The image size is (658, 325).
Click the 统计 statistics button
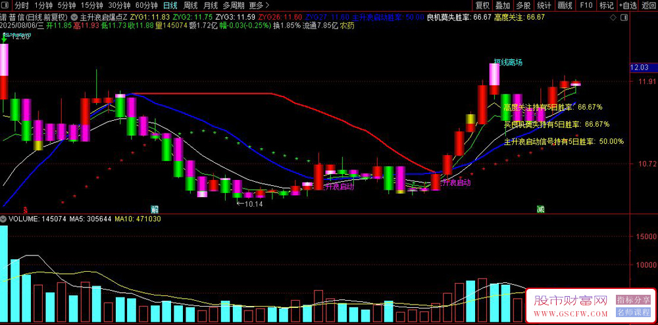[x=544, y=5]
